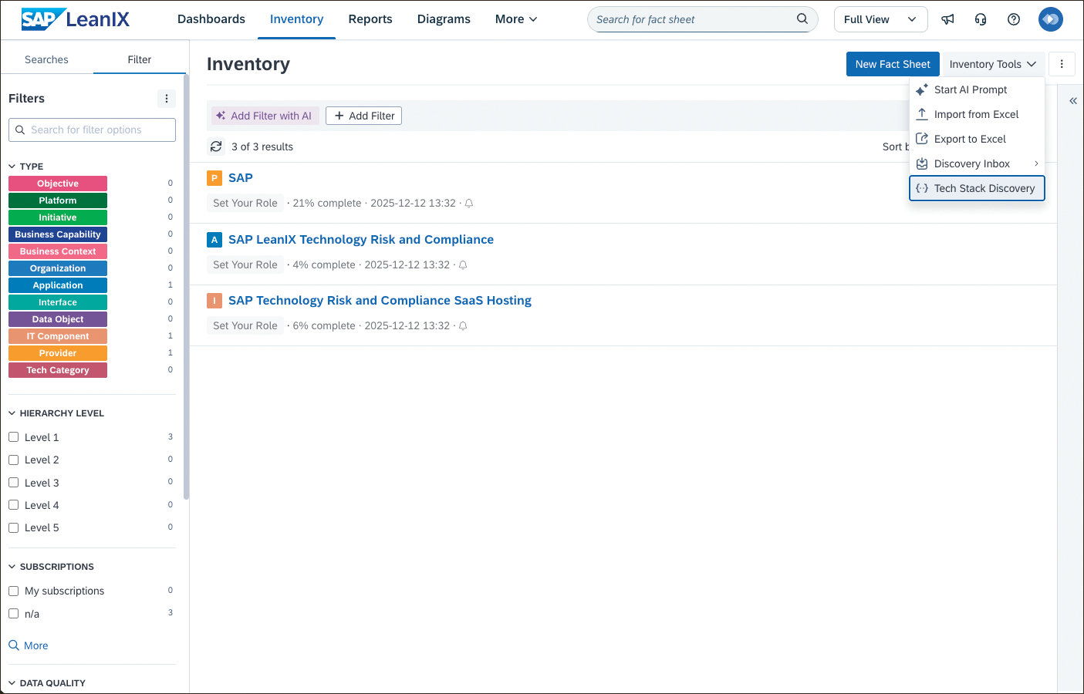
Task: Click the New Fact Sheet button
Action: 893,64
